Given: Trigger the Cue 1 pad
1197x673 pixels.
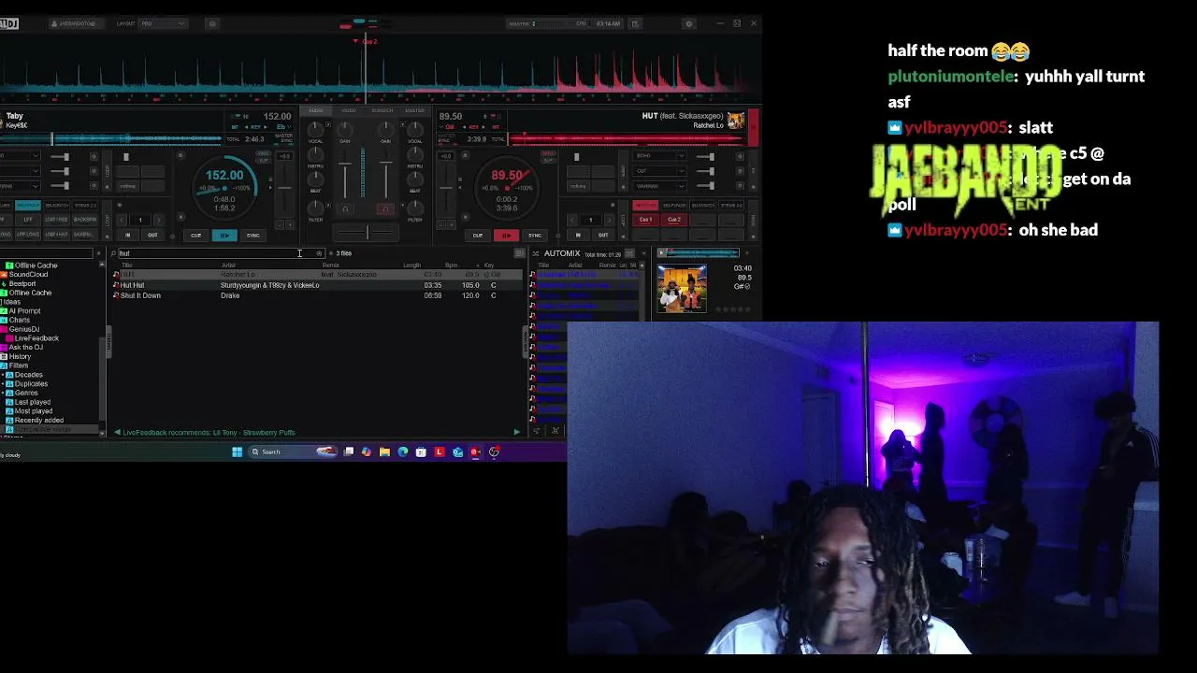Looking at the screenshot, I should [x=645, y=220].
